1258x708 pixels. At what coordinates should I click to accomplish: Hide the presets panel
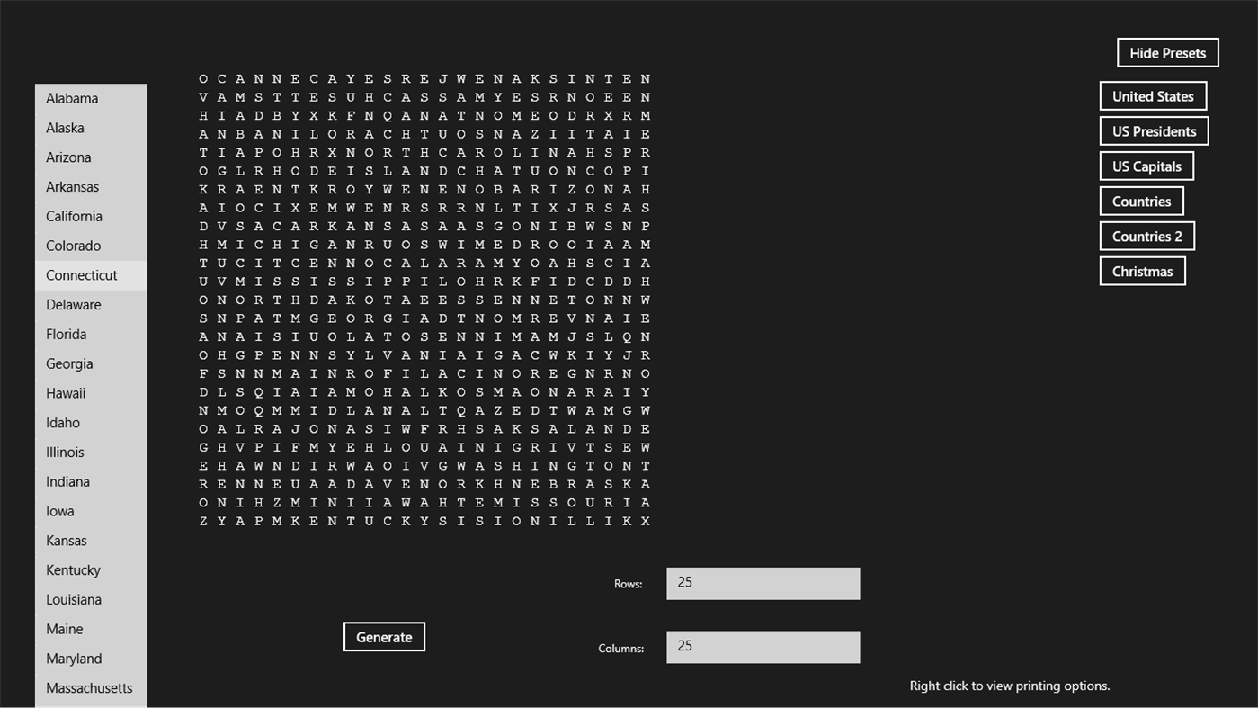(1166, 52)
